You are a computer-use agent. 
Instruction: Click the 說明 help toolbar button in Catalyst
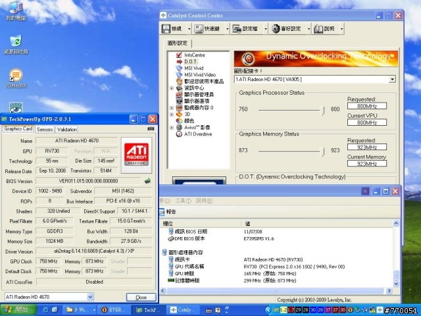coord(326,28)
